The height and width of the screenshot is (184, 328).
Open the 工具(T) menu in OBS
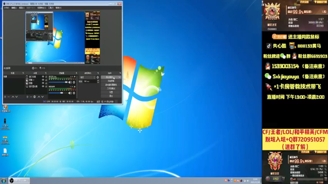(51, 8)
